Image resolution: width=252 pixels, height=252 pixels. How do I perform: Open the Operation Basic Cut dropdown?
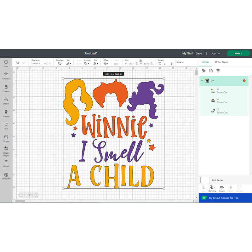pyautogui.click(x=39, y=63)
